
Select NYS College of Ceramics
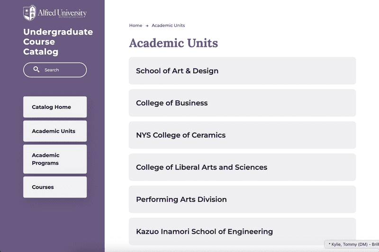pyautogui.click(x=242, y=135)
